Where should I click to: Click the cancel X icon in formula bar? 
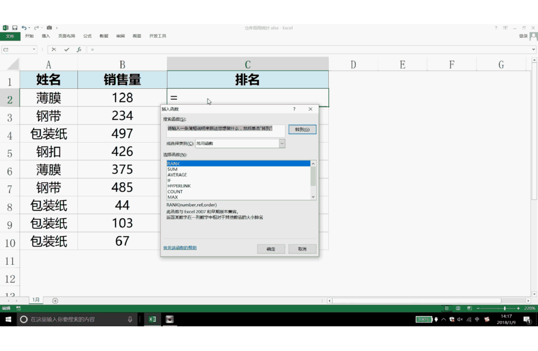54,50
